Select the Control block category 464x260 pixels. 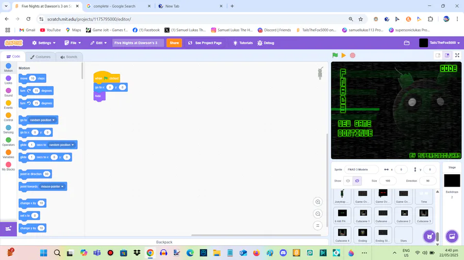[8, 117]
